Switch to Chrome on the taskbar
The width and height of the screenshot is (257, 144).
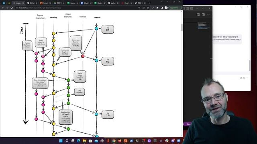coord(114,141)
